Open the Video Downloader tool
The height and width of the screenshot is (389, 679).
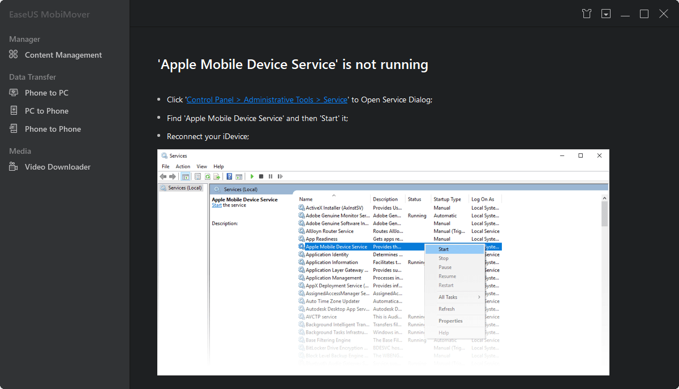click(57, 167)
